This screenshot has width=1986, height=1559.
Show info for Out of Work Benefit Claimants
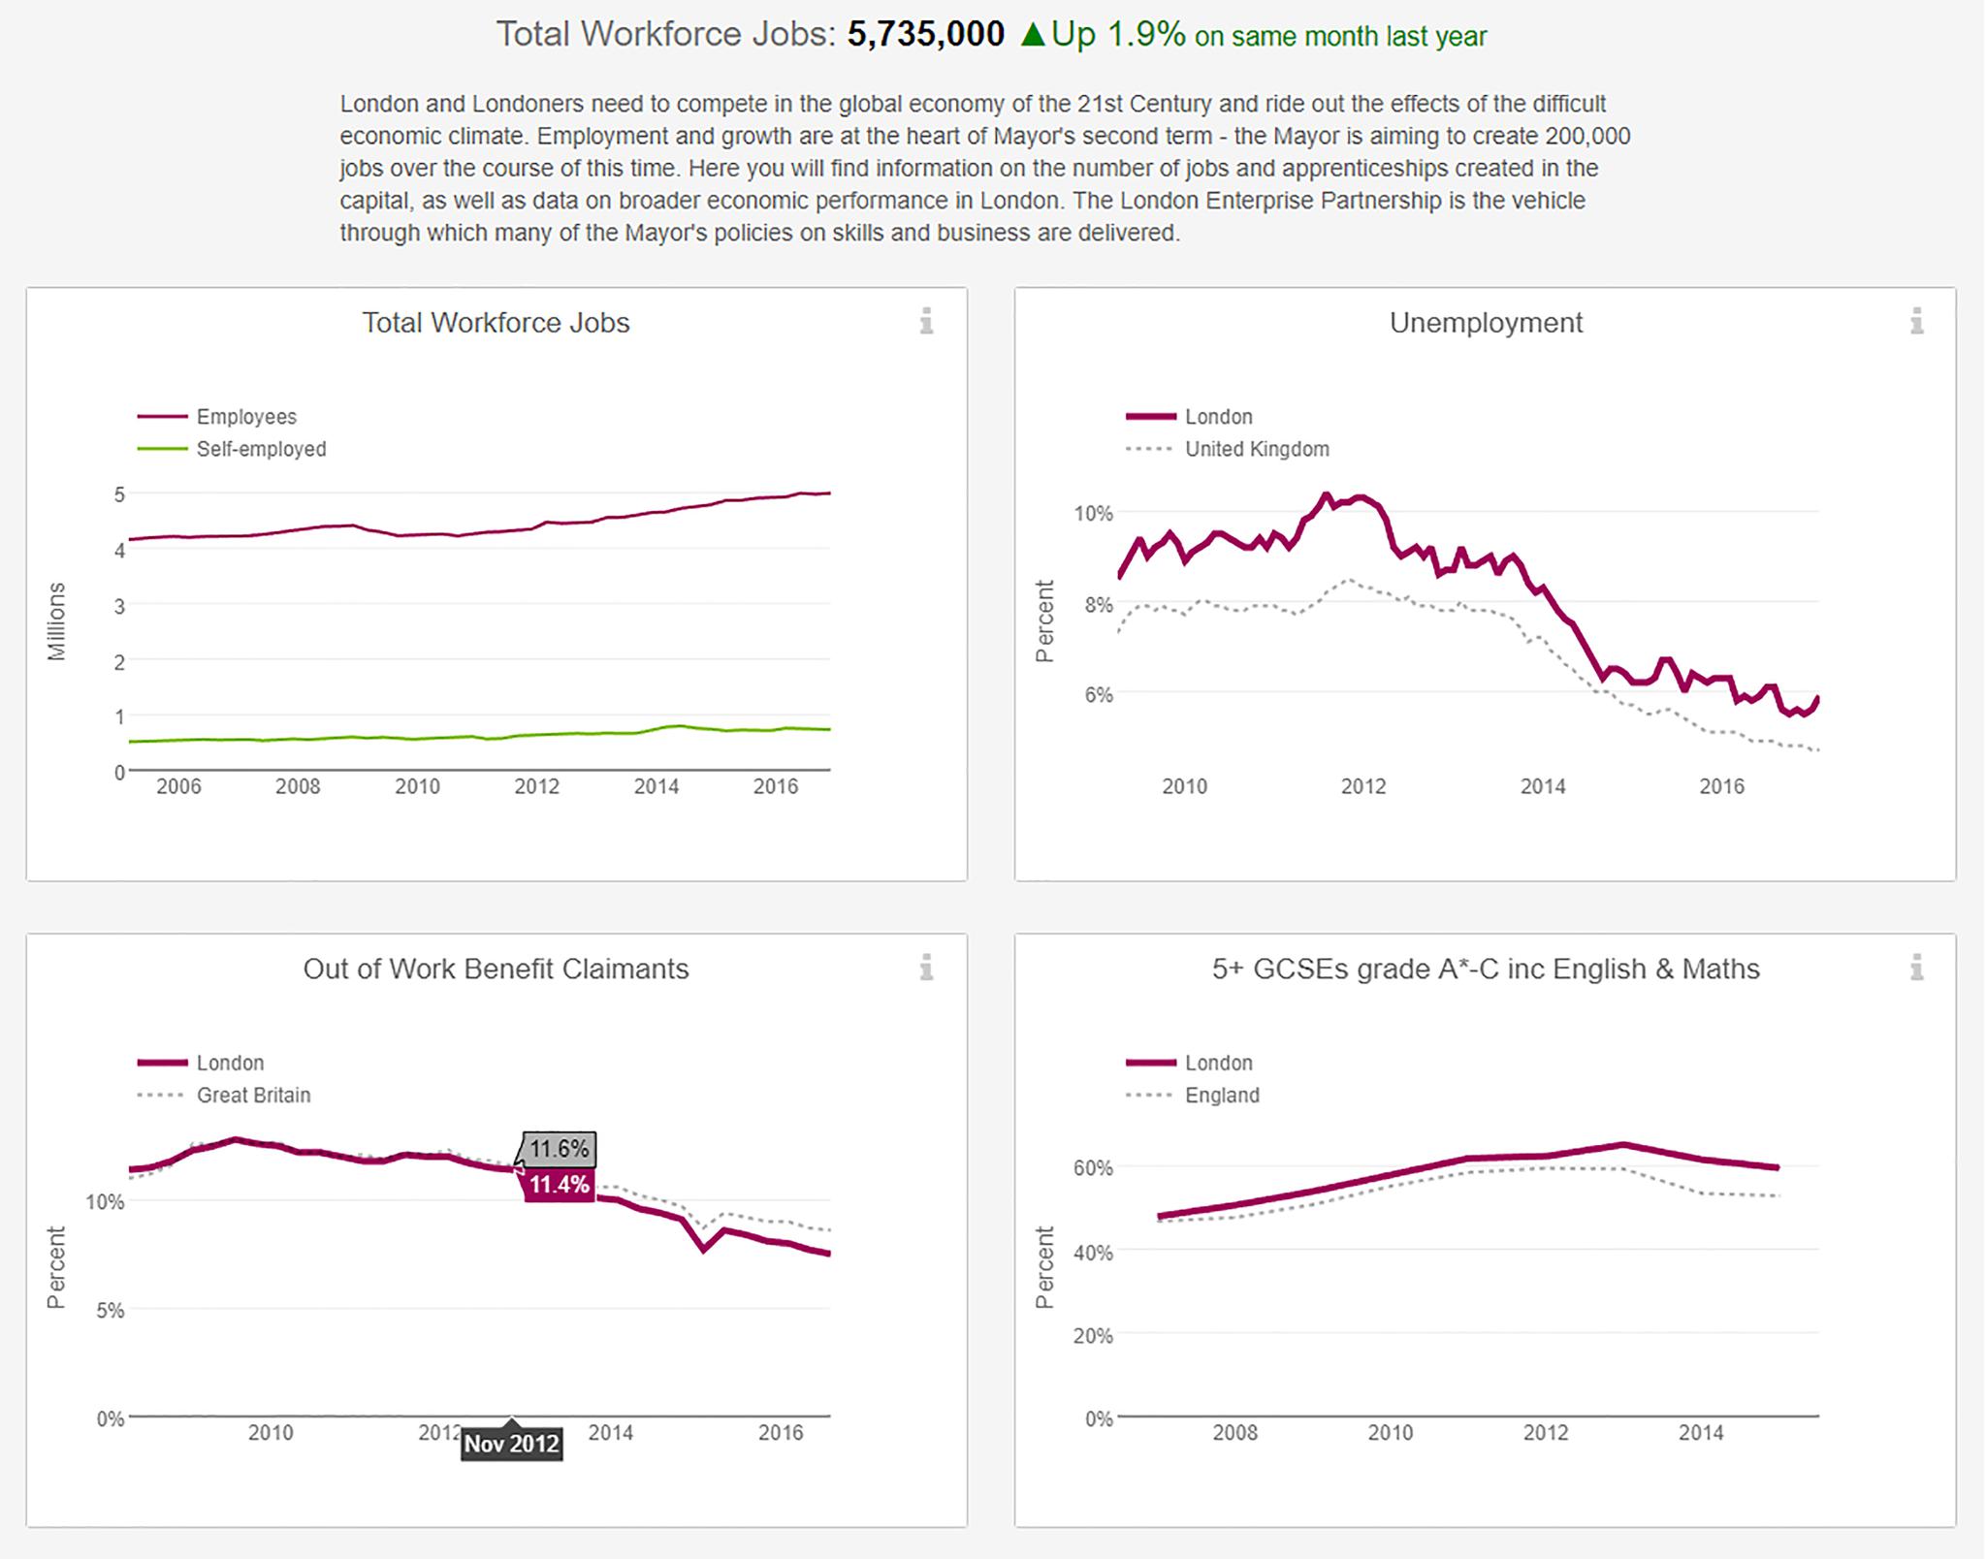pos(927,967)
